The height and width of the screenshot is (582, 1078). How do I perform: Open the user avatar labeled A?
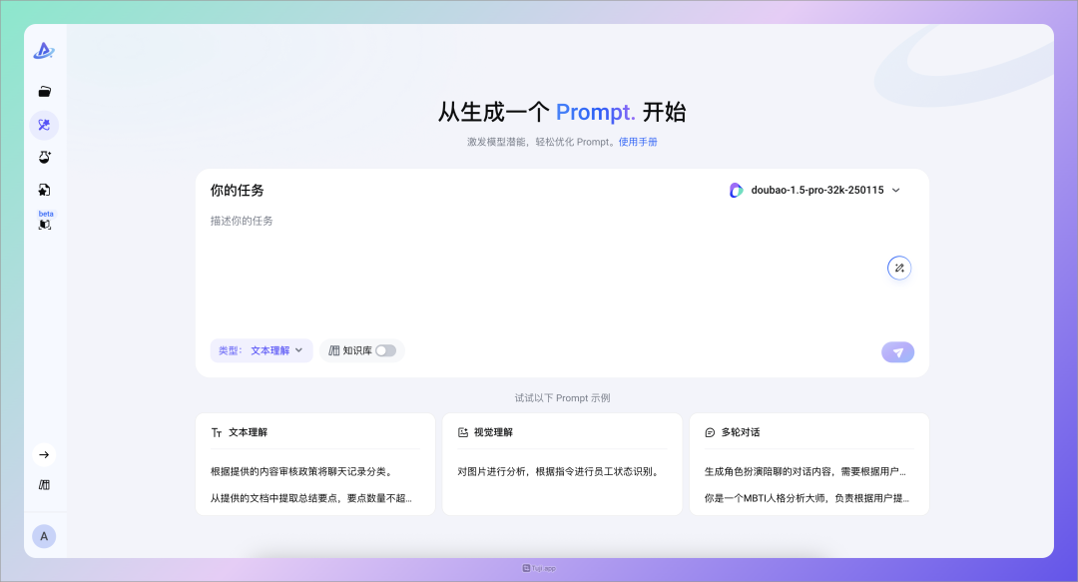[44, 537]
